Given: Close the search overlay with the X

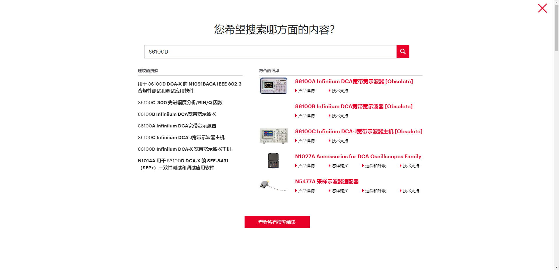Looking at the screenshot, I should click(542, 8).
